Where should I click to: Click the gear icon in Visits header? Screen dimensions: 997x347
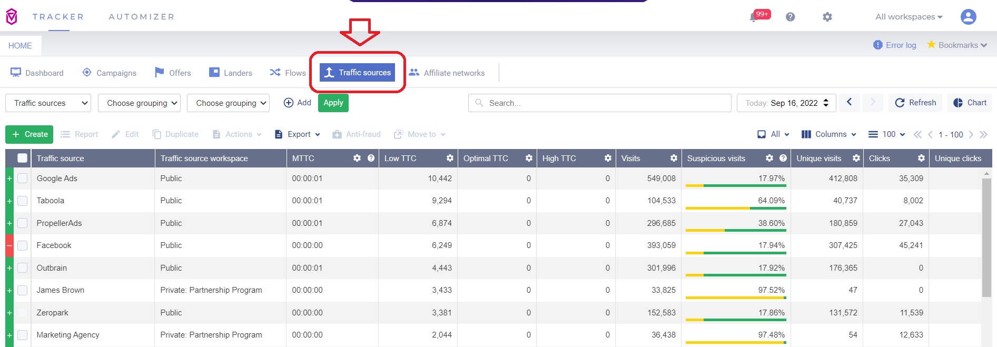point(674,158)
